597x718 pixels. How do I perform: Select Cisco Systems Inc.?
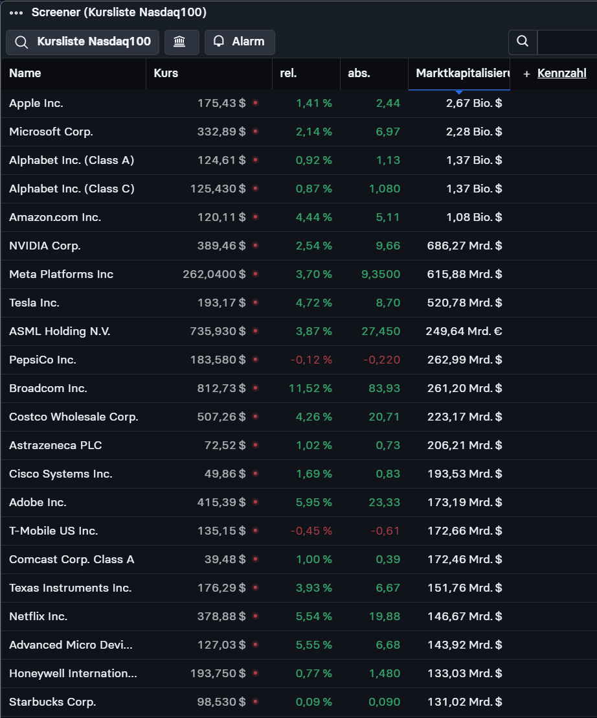(61, 474)
